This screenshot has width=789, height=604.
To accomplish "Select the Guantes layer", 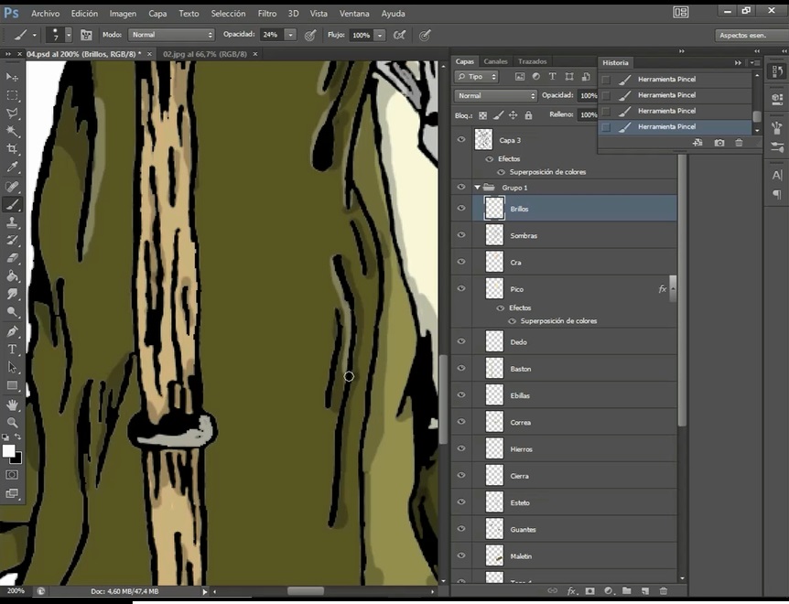I will (x=524, y=529).
